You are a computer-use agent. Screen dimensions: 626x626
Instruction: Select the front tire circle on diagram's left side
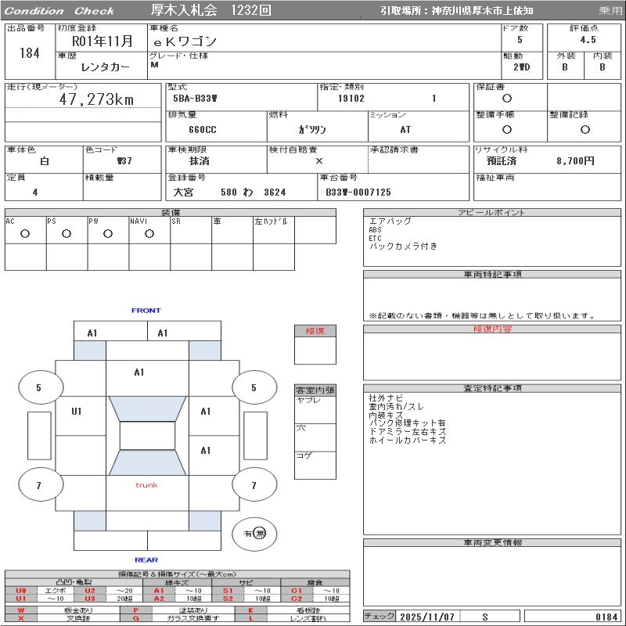pos(38,387)
